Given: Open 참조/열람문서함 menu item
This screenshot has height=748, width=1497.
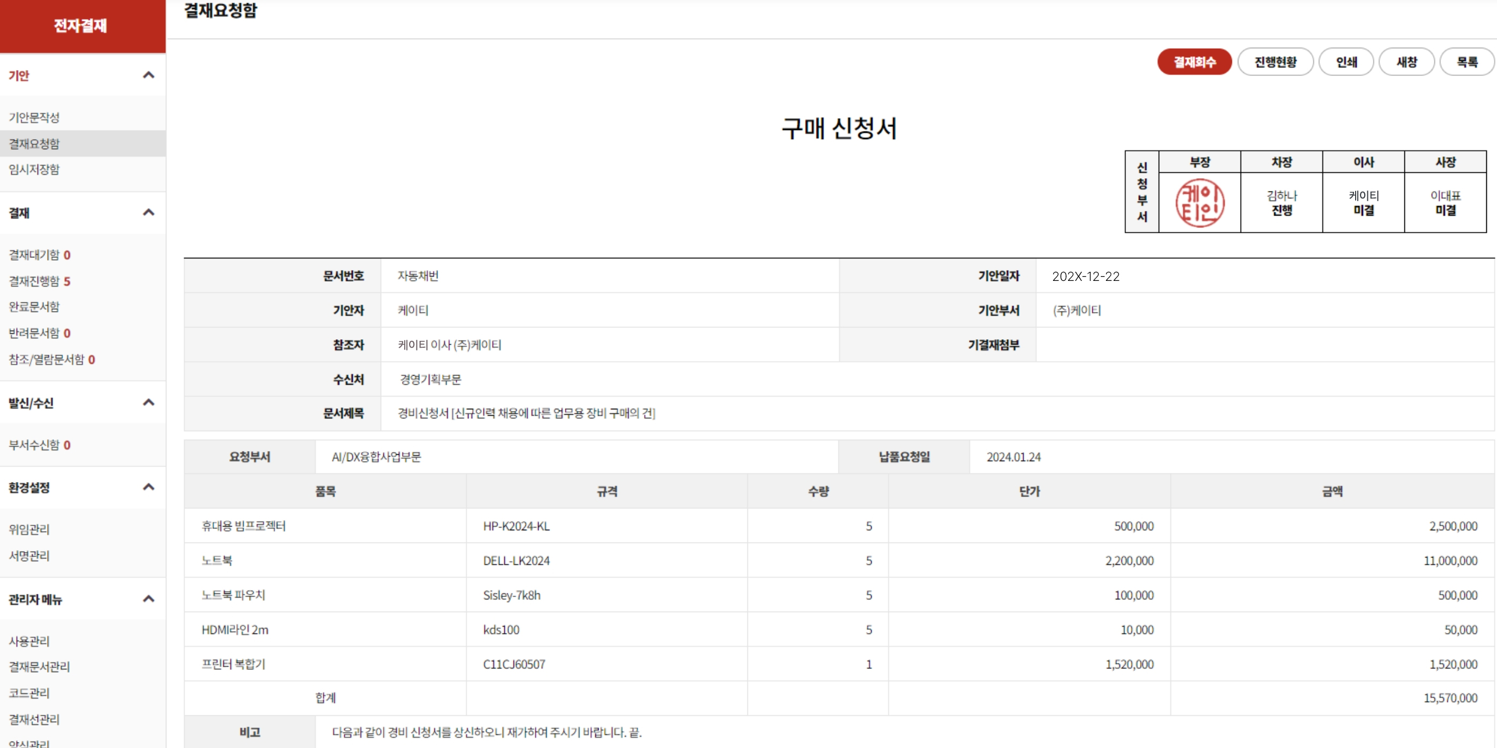Looking at the screenshot, I should point(51,360).
